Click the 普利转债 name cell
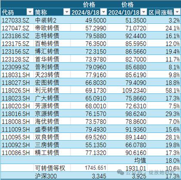181x180 pixels. coord(52,67)
